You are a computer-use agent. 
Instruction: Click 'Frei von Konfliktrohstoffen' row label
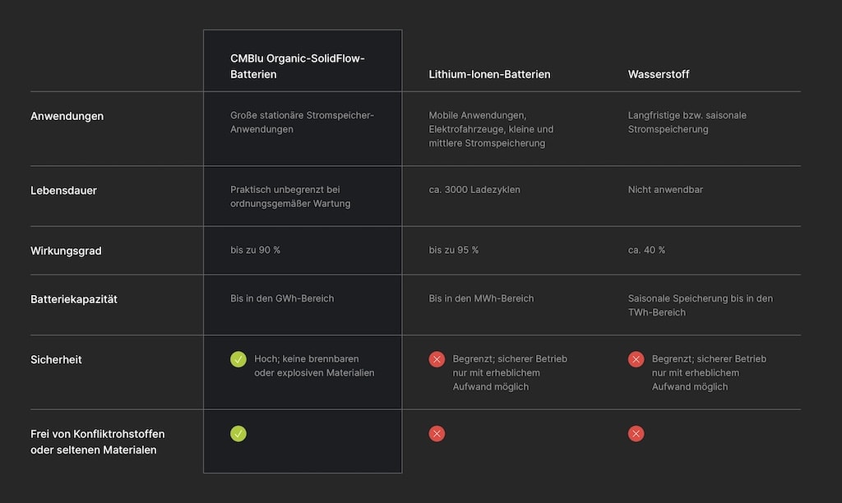tap(97, 442)
